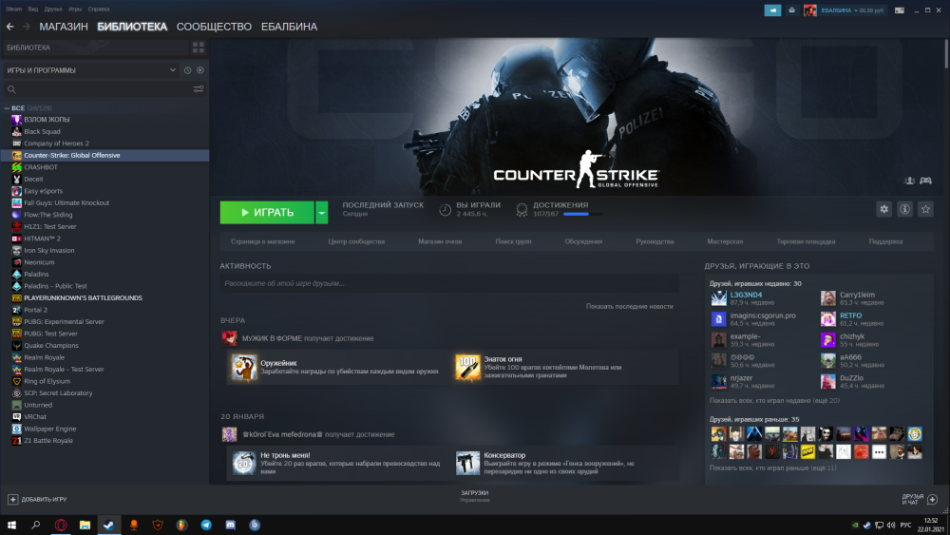Open Справка menu
The width and height of the screenshot is (950, 535).
click(99, 10)
